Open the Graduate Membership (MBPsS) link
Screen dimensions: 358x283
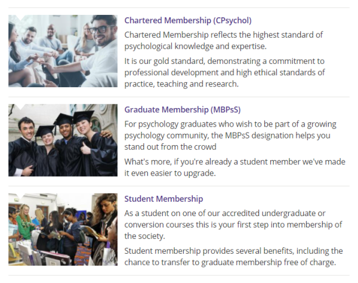183,110
